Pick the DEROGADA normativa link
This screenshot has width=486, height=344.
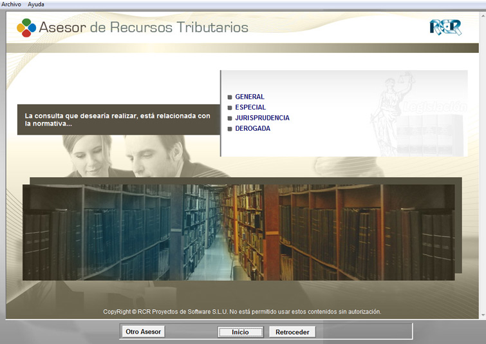[252, 129]
